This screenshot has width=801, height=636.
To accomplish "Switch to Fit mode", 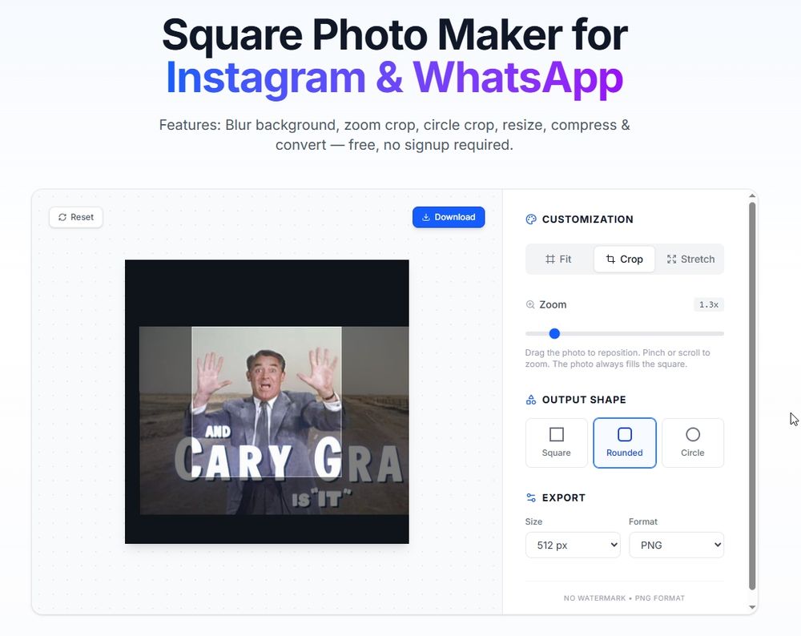I will point(558,259).
